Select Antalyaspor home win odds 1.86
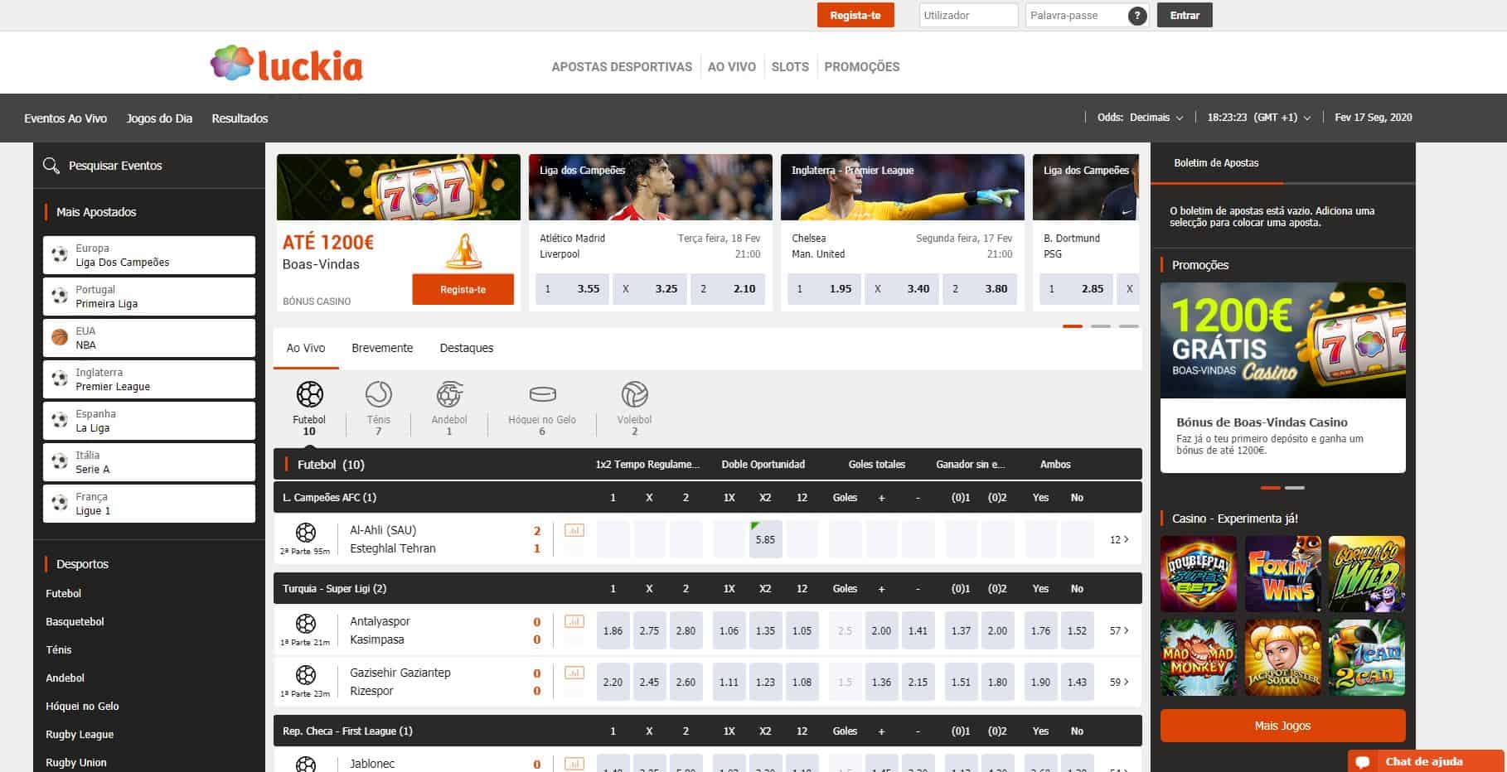The height and width of the screenshot is (772, 1507). (x=613, y=630)
